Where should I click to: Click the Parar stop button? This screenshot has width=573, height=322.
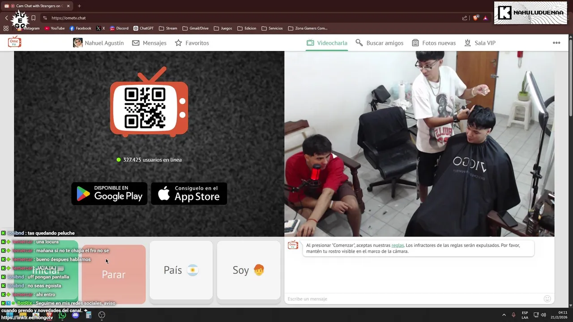[114, 274]
